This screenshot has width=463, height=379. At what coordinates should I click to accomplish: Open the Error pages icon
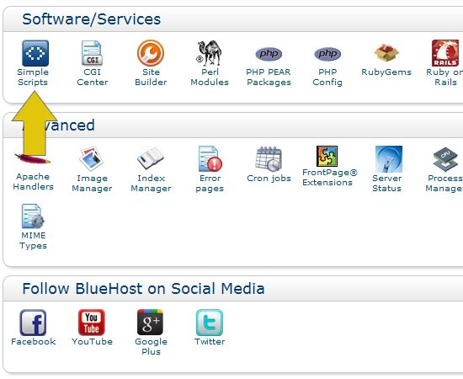click(210, 158)
